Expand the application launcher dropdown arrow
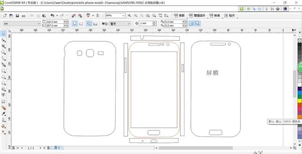This screenshot has height=154, width=302. coord(93,16)
